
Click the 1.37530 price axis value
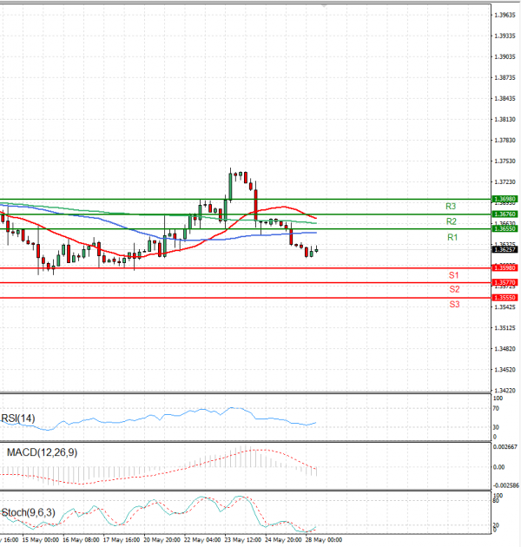pyautogui.click(x=505, y=161)
